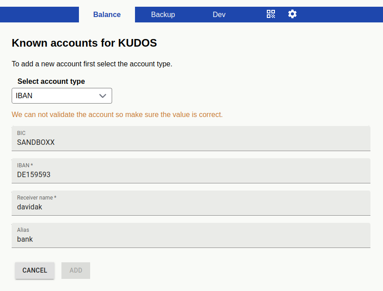The height and width of the screenshot is (291, 383).
Task: Click the 'Select account type' label
Action: pyautogui.click(x=51, y=82)
